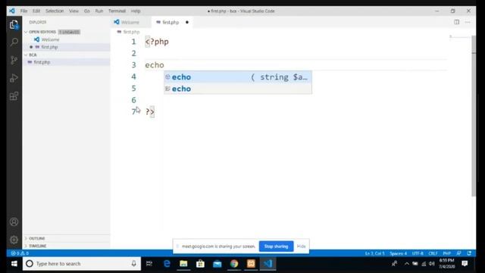Open the Explorer view in activity bar
This screenshot has height=273, width=485.
pyautogui.click(x=14, y=24)
